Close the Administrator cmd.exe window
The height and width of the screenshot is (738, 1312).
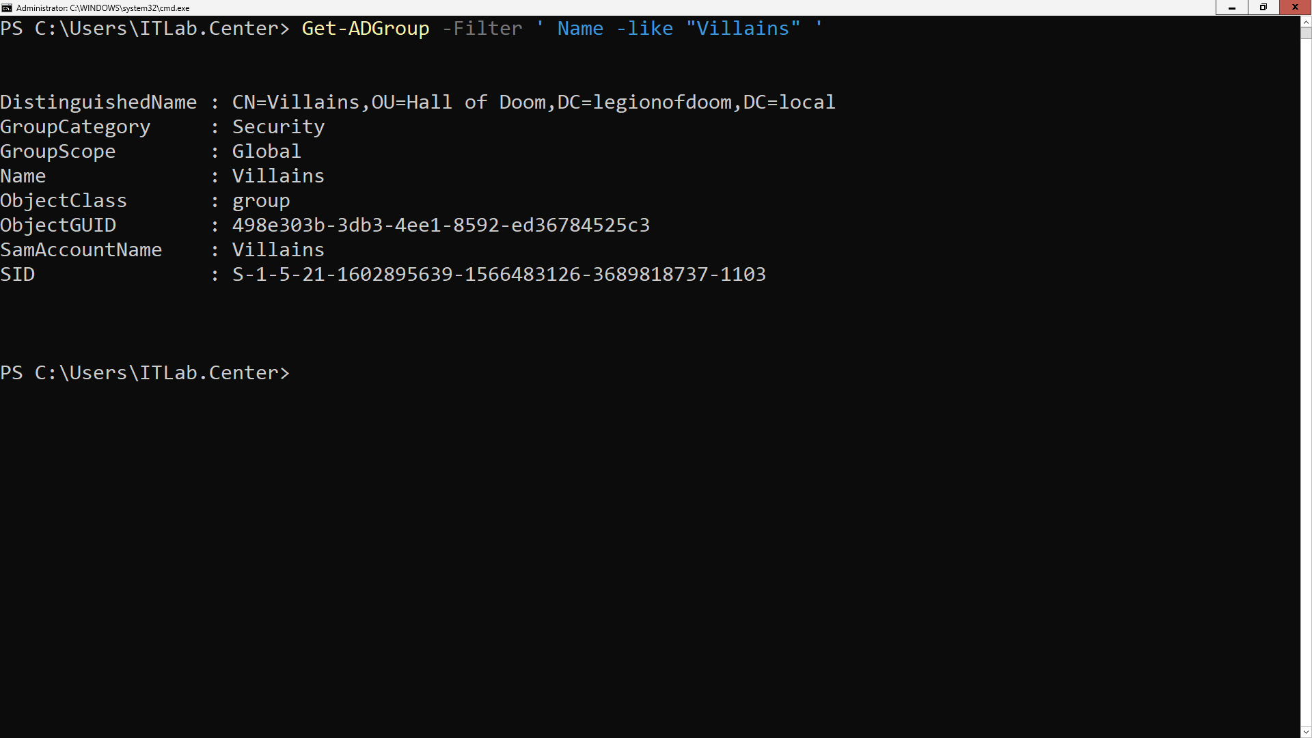click(x=1295, y=8)
